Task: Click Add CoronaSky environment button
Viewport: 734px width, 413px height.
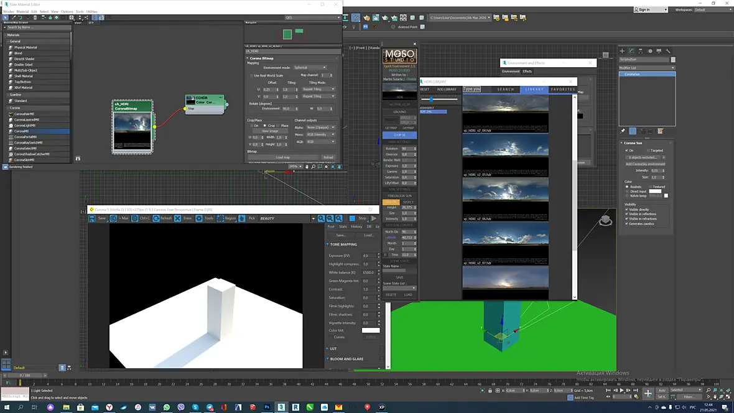Action: pyautogui.click(x=646, y=164)
